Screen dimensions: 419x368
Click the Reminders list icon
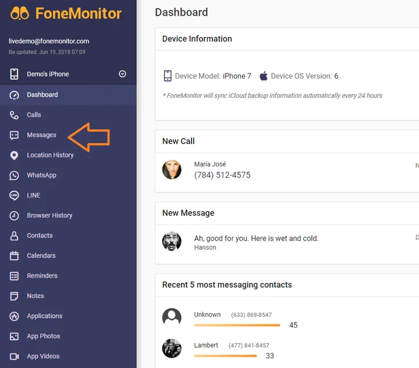14,276
